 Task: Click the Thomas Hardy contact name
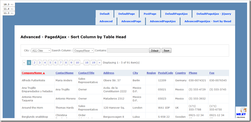(65, 108)
